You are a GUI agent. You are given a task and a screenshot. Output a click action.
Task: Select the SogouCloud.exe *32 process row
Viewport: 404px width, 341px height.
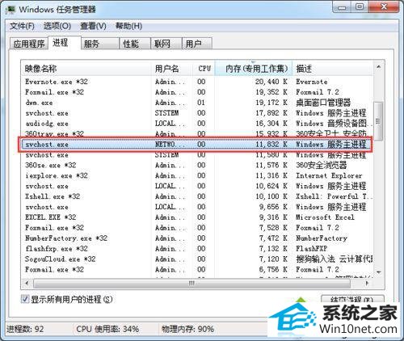click(197, 259)
